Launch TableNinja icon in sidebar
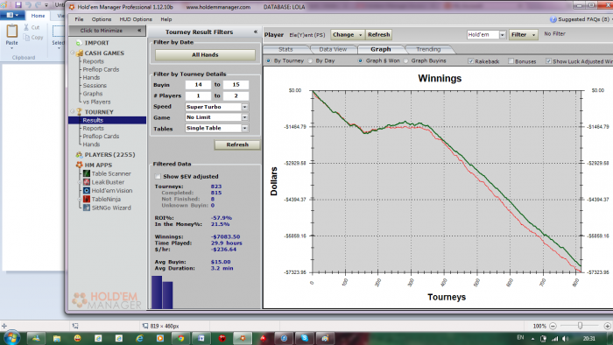Viewport: 613px width, 345px height. (87, 200)
